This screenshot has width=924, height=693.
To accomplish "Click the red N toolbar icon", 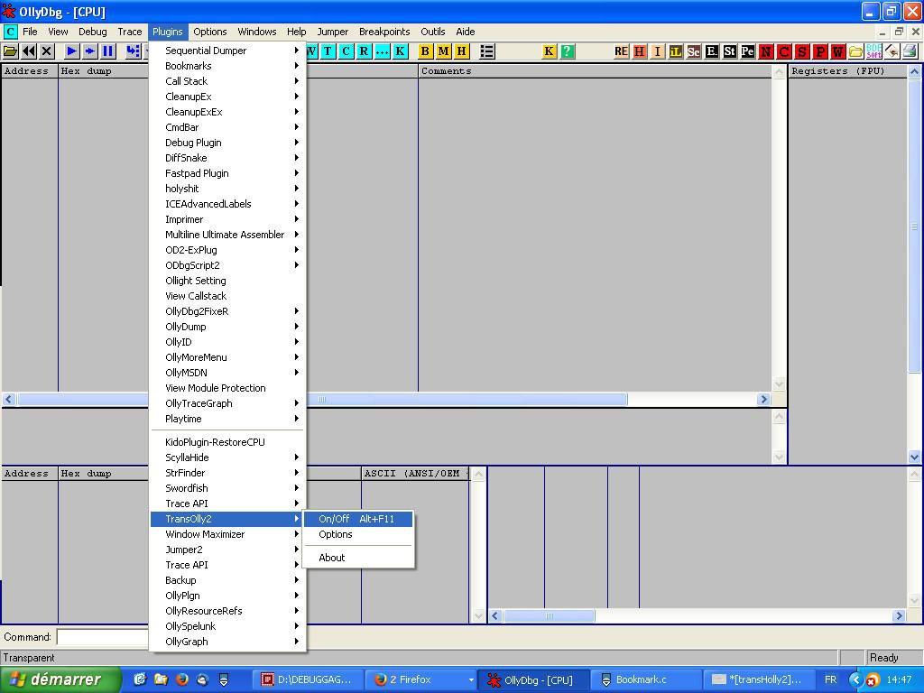I will (x=766, y=51).
